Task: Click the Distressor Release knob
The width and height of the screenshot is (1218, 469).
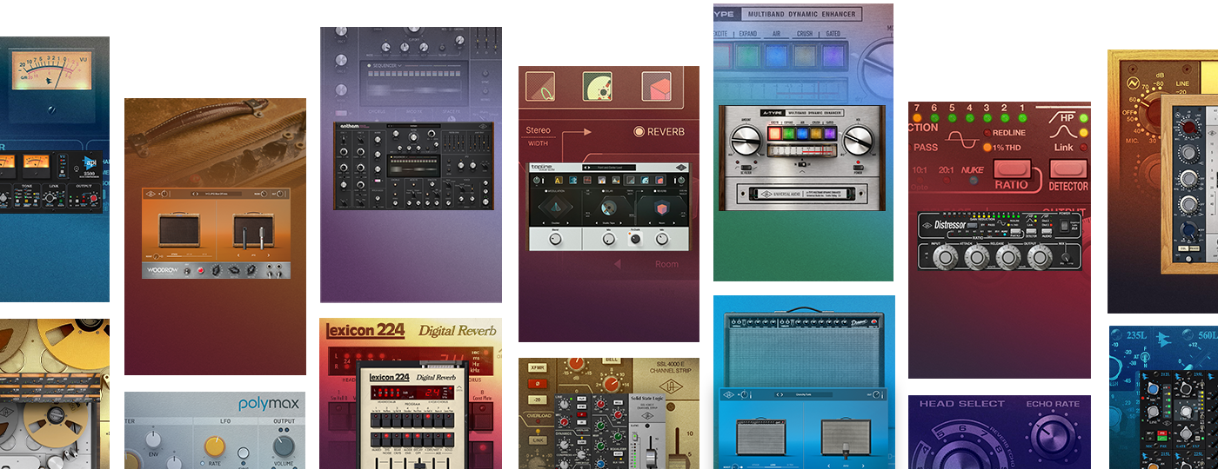Action: (x=1010, y=257)
